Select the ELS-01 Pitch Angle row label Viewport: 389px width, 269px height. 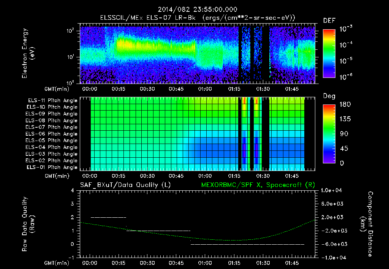coord(52,167)
